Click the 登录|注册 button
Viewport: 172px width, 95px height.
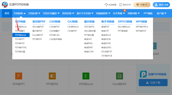[161, 5]
